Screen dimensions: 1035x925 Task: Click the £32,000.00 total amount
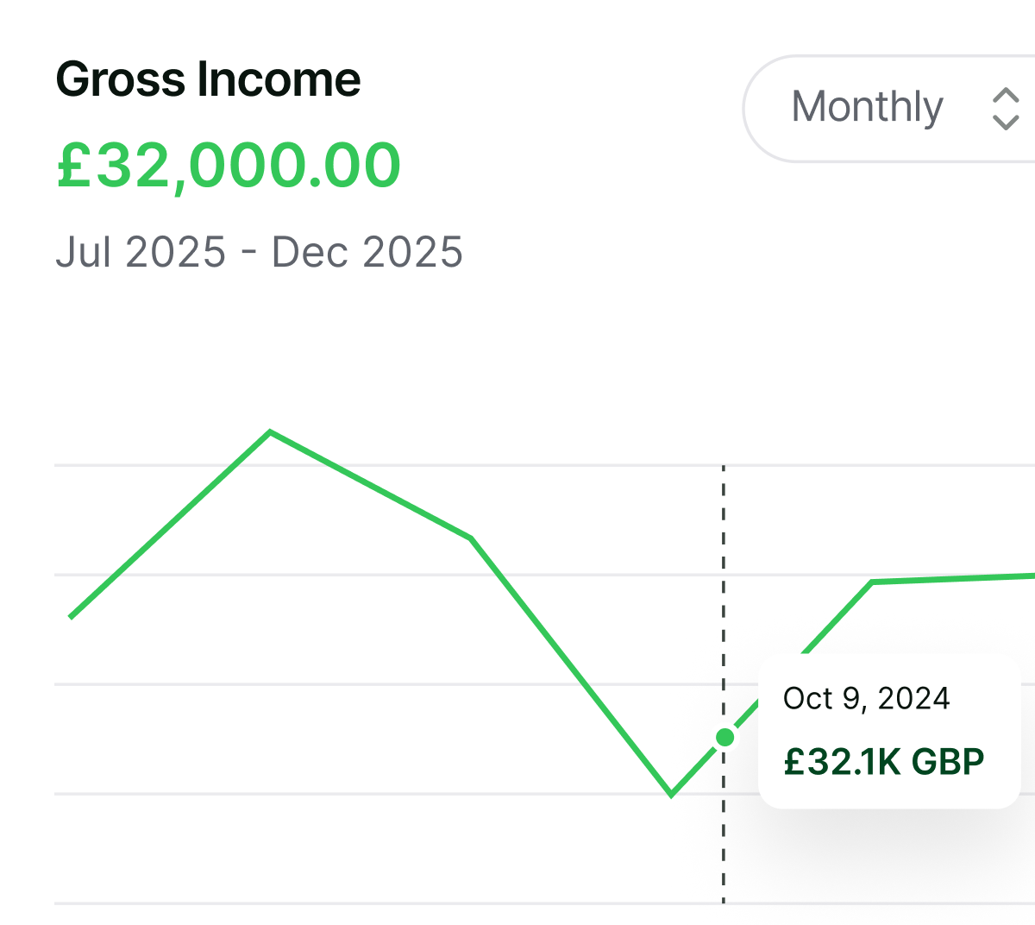pos(229,166)
